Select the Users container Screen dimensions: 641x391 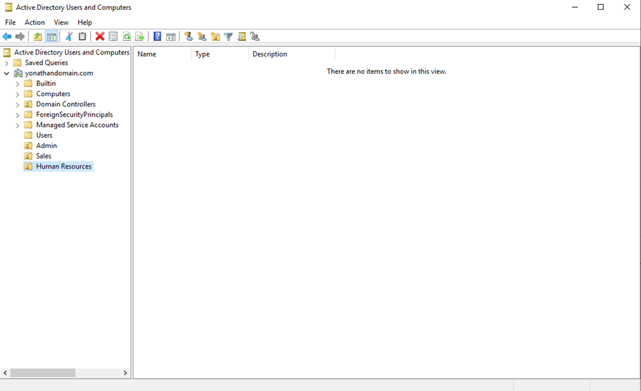44,135
